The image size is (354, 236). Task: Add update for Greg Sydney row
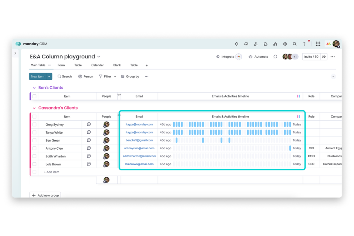click(x=89, y=124)
